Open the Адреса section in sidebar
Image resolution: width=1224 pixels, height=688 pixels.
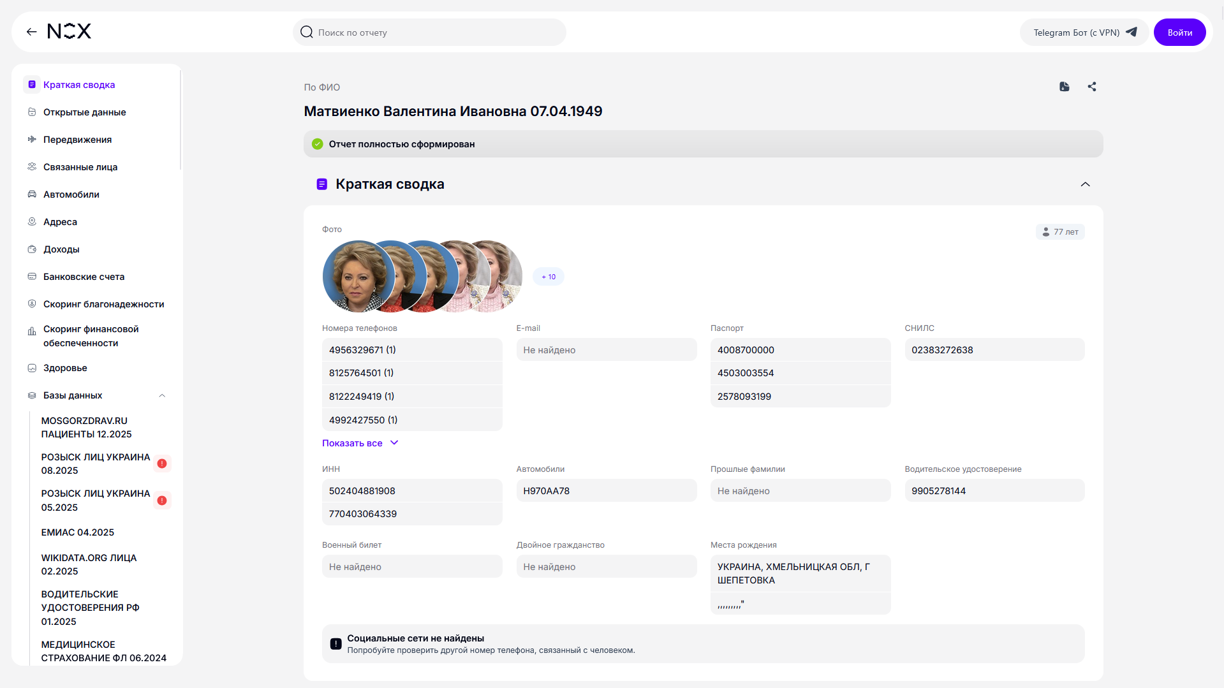[60, 222]
